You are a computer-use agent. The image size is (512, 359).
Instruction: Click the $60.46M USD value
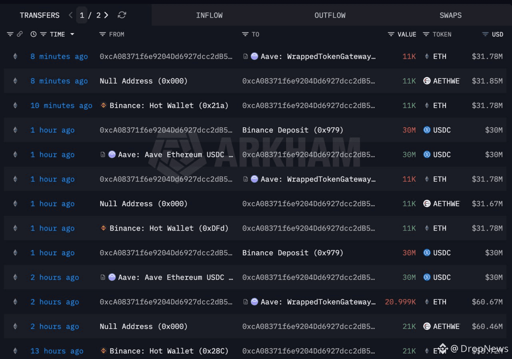487,327
